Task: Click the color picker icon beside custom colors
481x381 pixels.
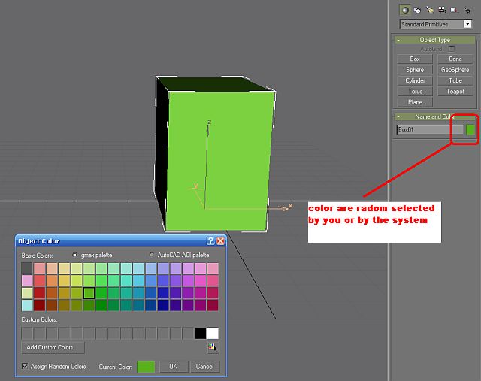Action: (x=213, y=348)
